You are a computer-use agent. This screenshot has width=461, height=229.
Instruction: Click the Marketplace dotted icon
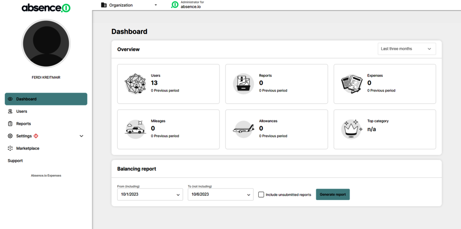(x=10, y=148)
